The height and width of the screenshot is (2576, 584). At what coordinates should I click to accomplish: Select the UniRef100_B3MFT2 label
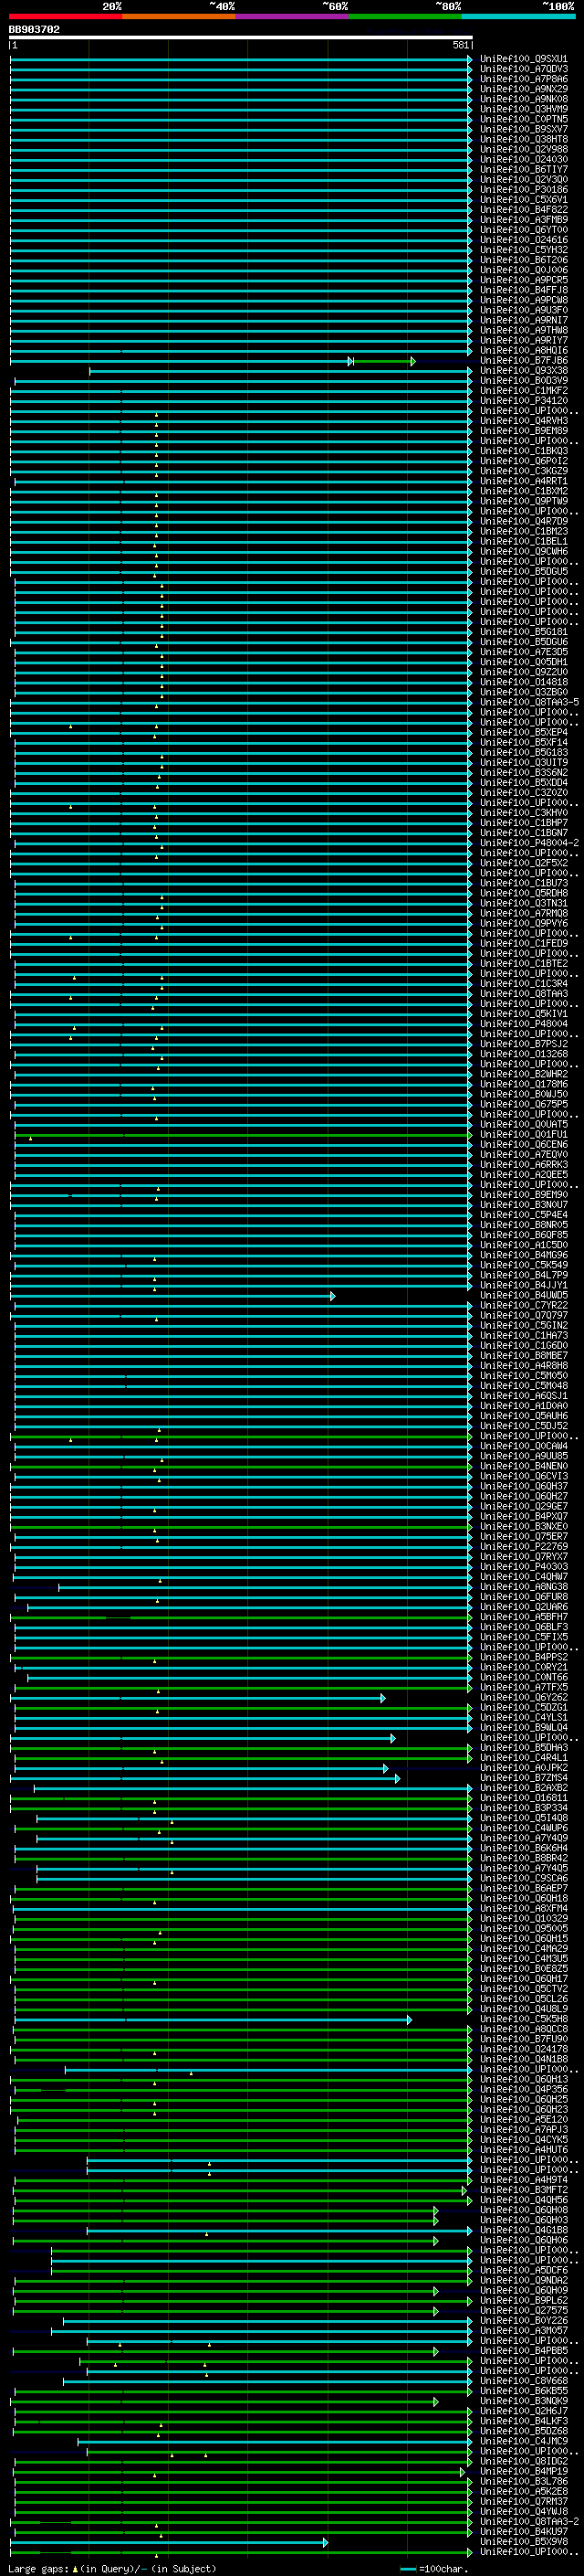coord(524,2190)
